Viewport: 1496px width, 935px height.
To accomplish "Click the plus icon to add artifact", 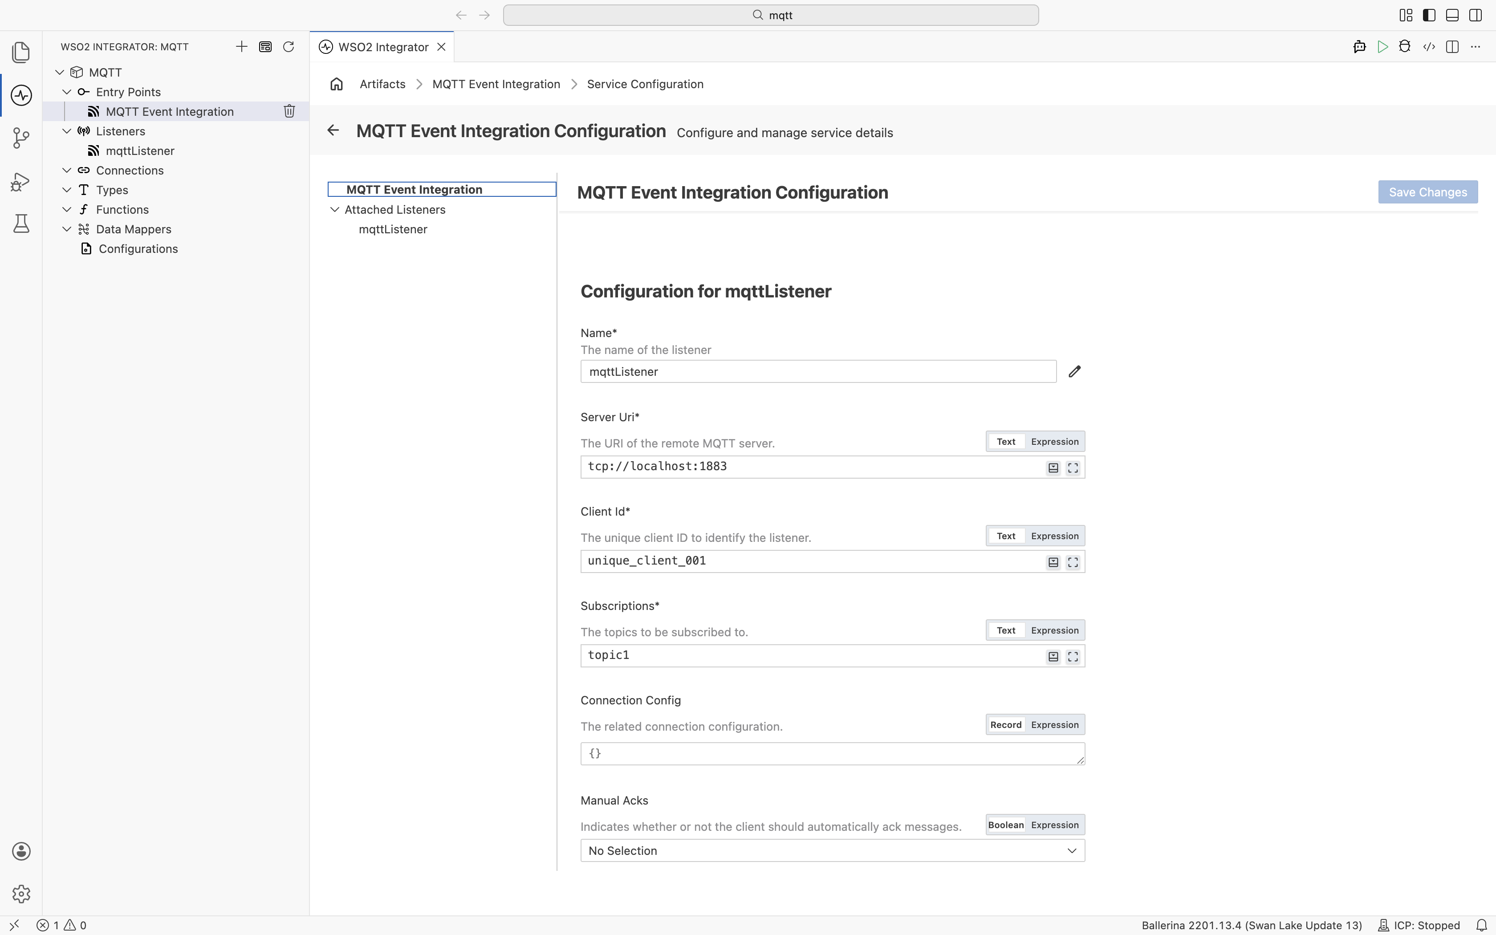I will 242,46.
